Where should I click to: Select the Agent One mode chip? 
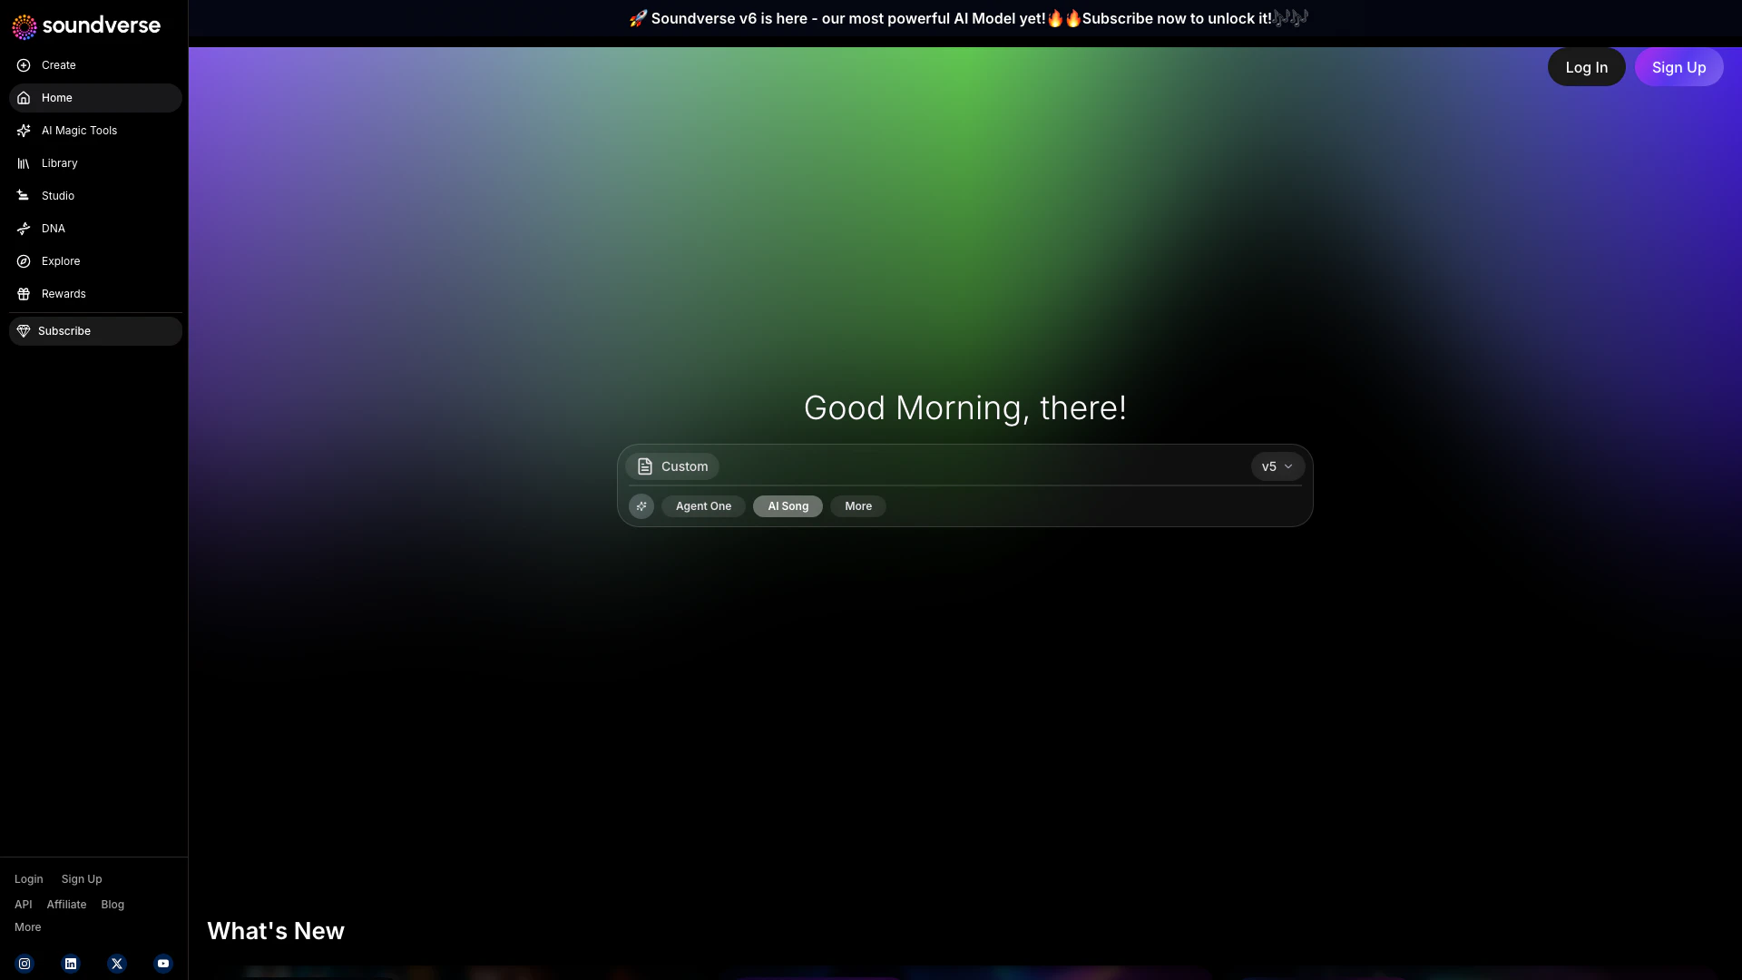coord(703,506)
